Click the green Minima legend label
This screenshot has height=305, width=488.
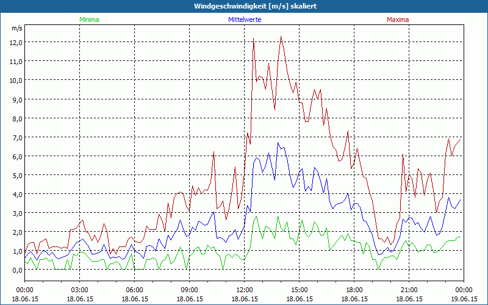click(x=89, y=20)
